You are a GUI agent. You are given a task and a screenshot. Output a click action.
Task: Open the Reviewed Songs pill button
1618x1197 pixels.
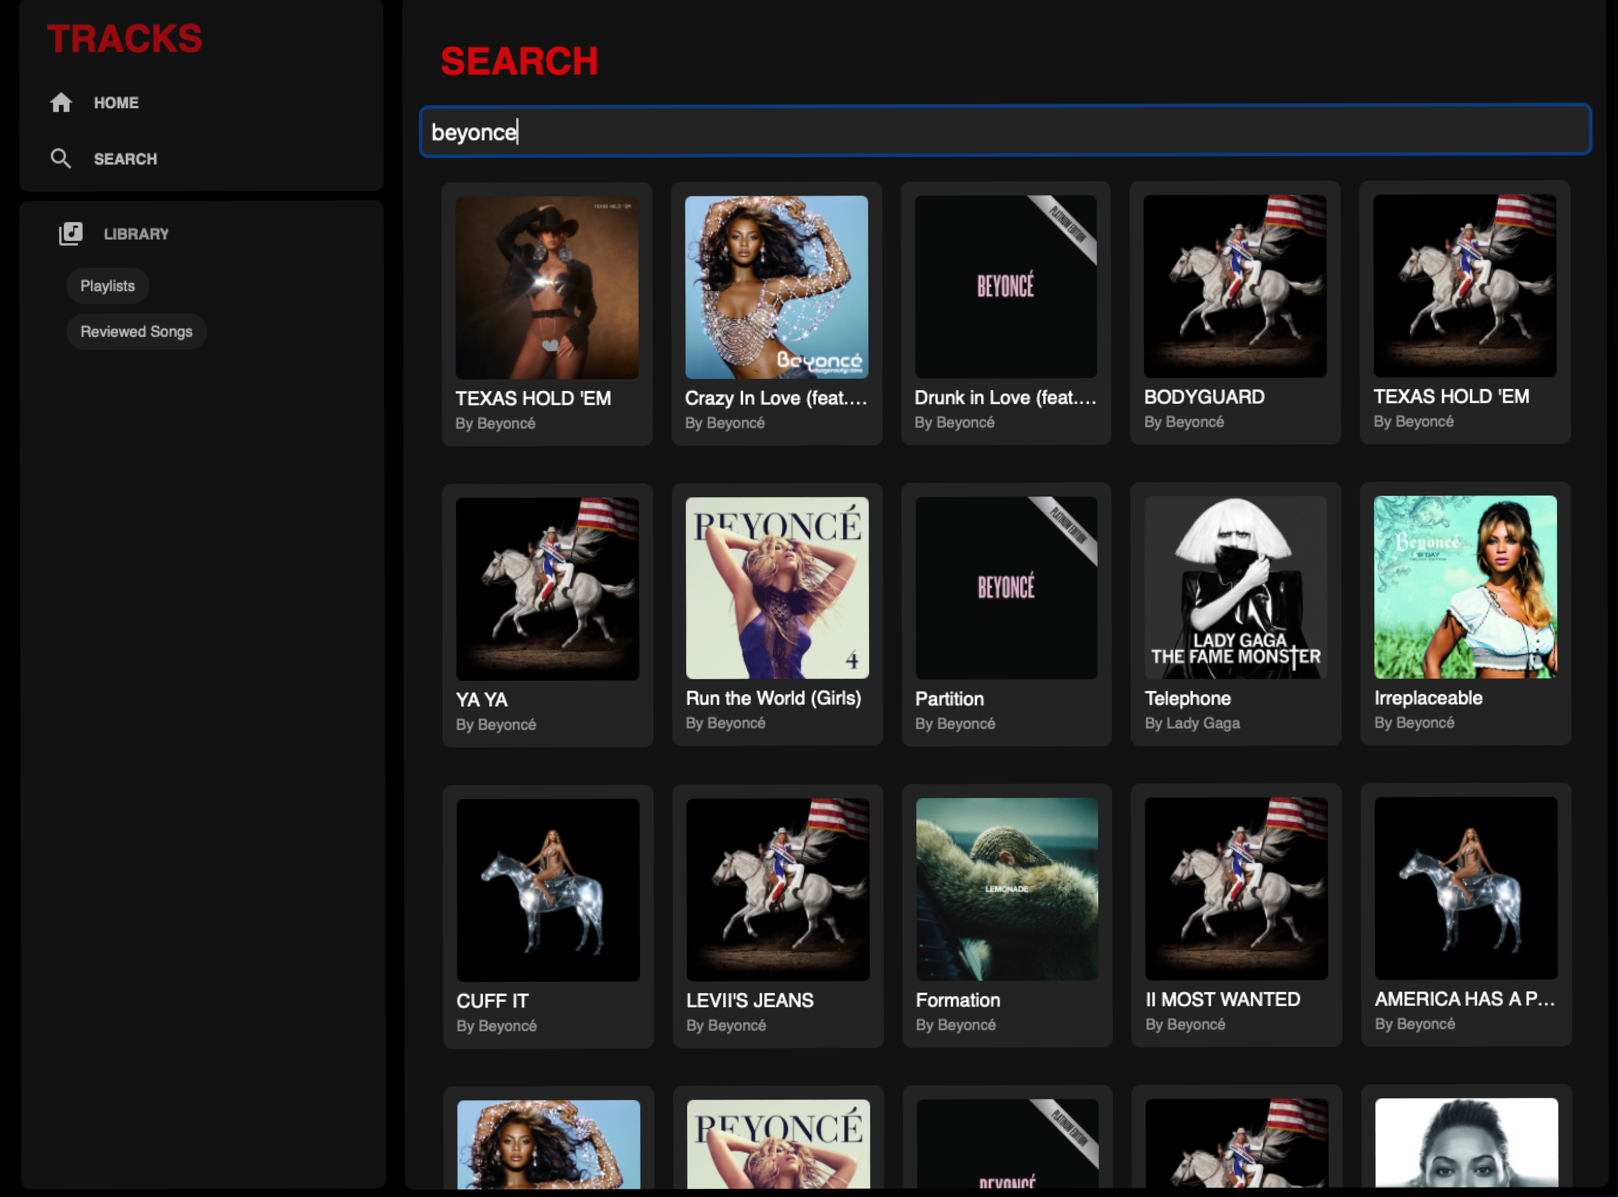(136, 331)
